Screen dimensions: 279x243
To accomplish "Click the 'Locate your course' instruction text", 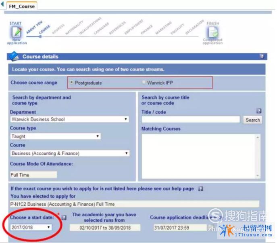I will pos(88,69).
